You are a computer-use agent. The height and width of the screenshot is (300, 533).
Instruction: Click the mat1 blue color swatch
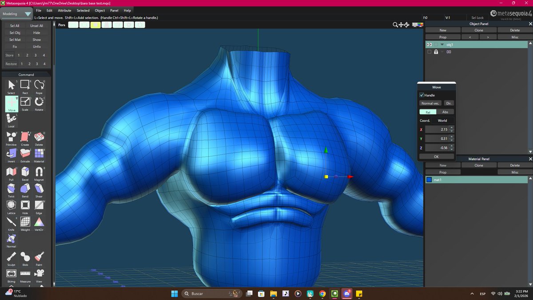click(429, 180)
